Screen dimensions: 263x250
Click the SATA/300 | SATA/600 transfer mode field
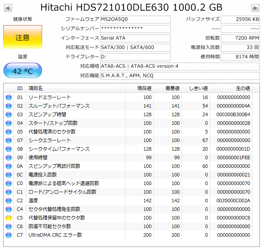[135, 48]
